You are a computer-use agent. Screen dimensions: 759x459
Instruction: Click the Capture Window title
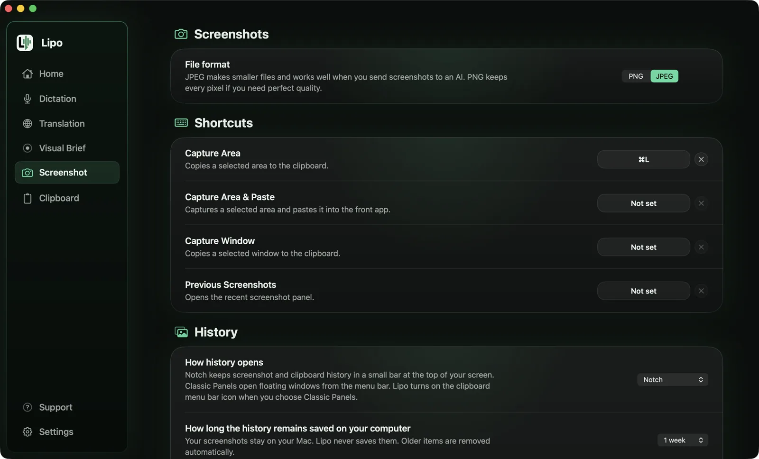point(220,241)
